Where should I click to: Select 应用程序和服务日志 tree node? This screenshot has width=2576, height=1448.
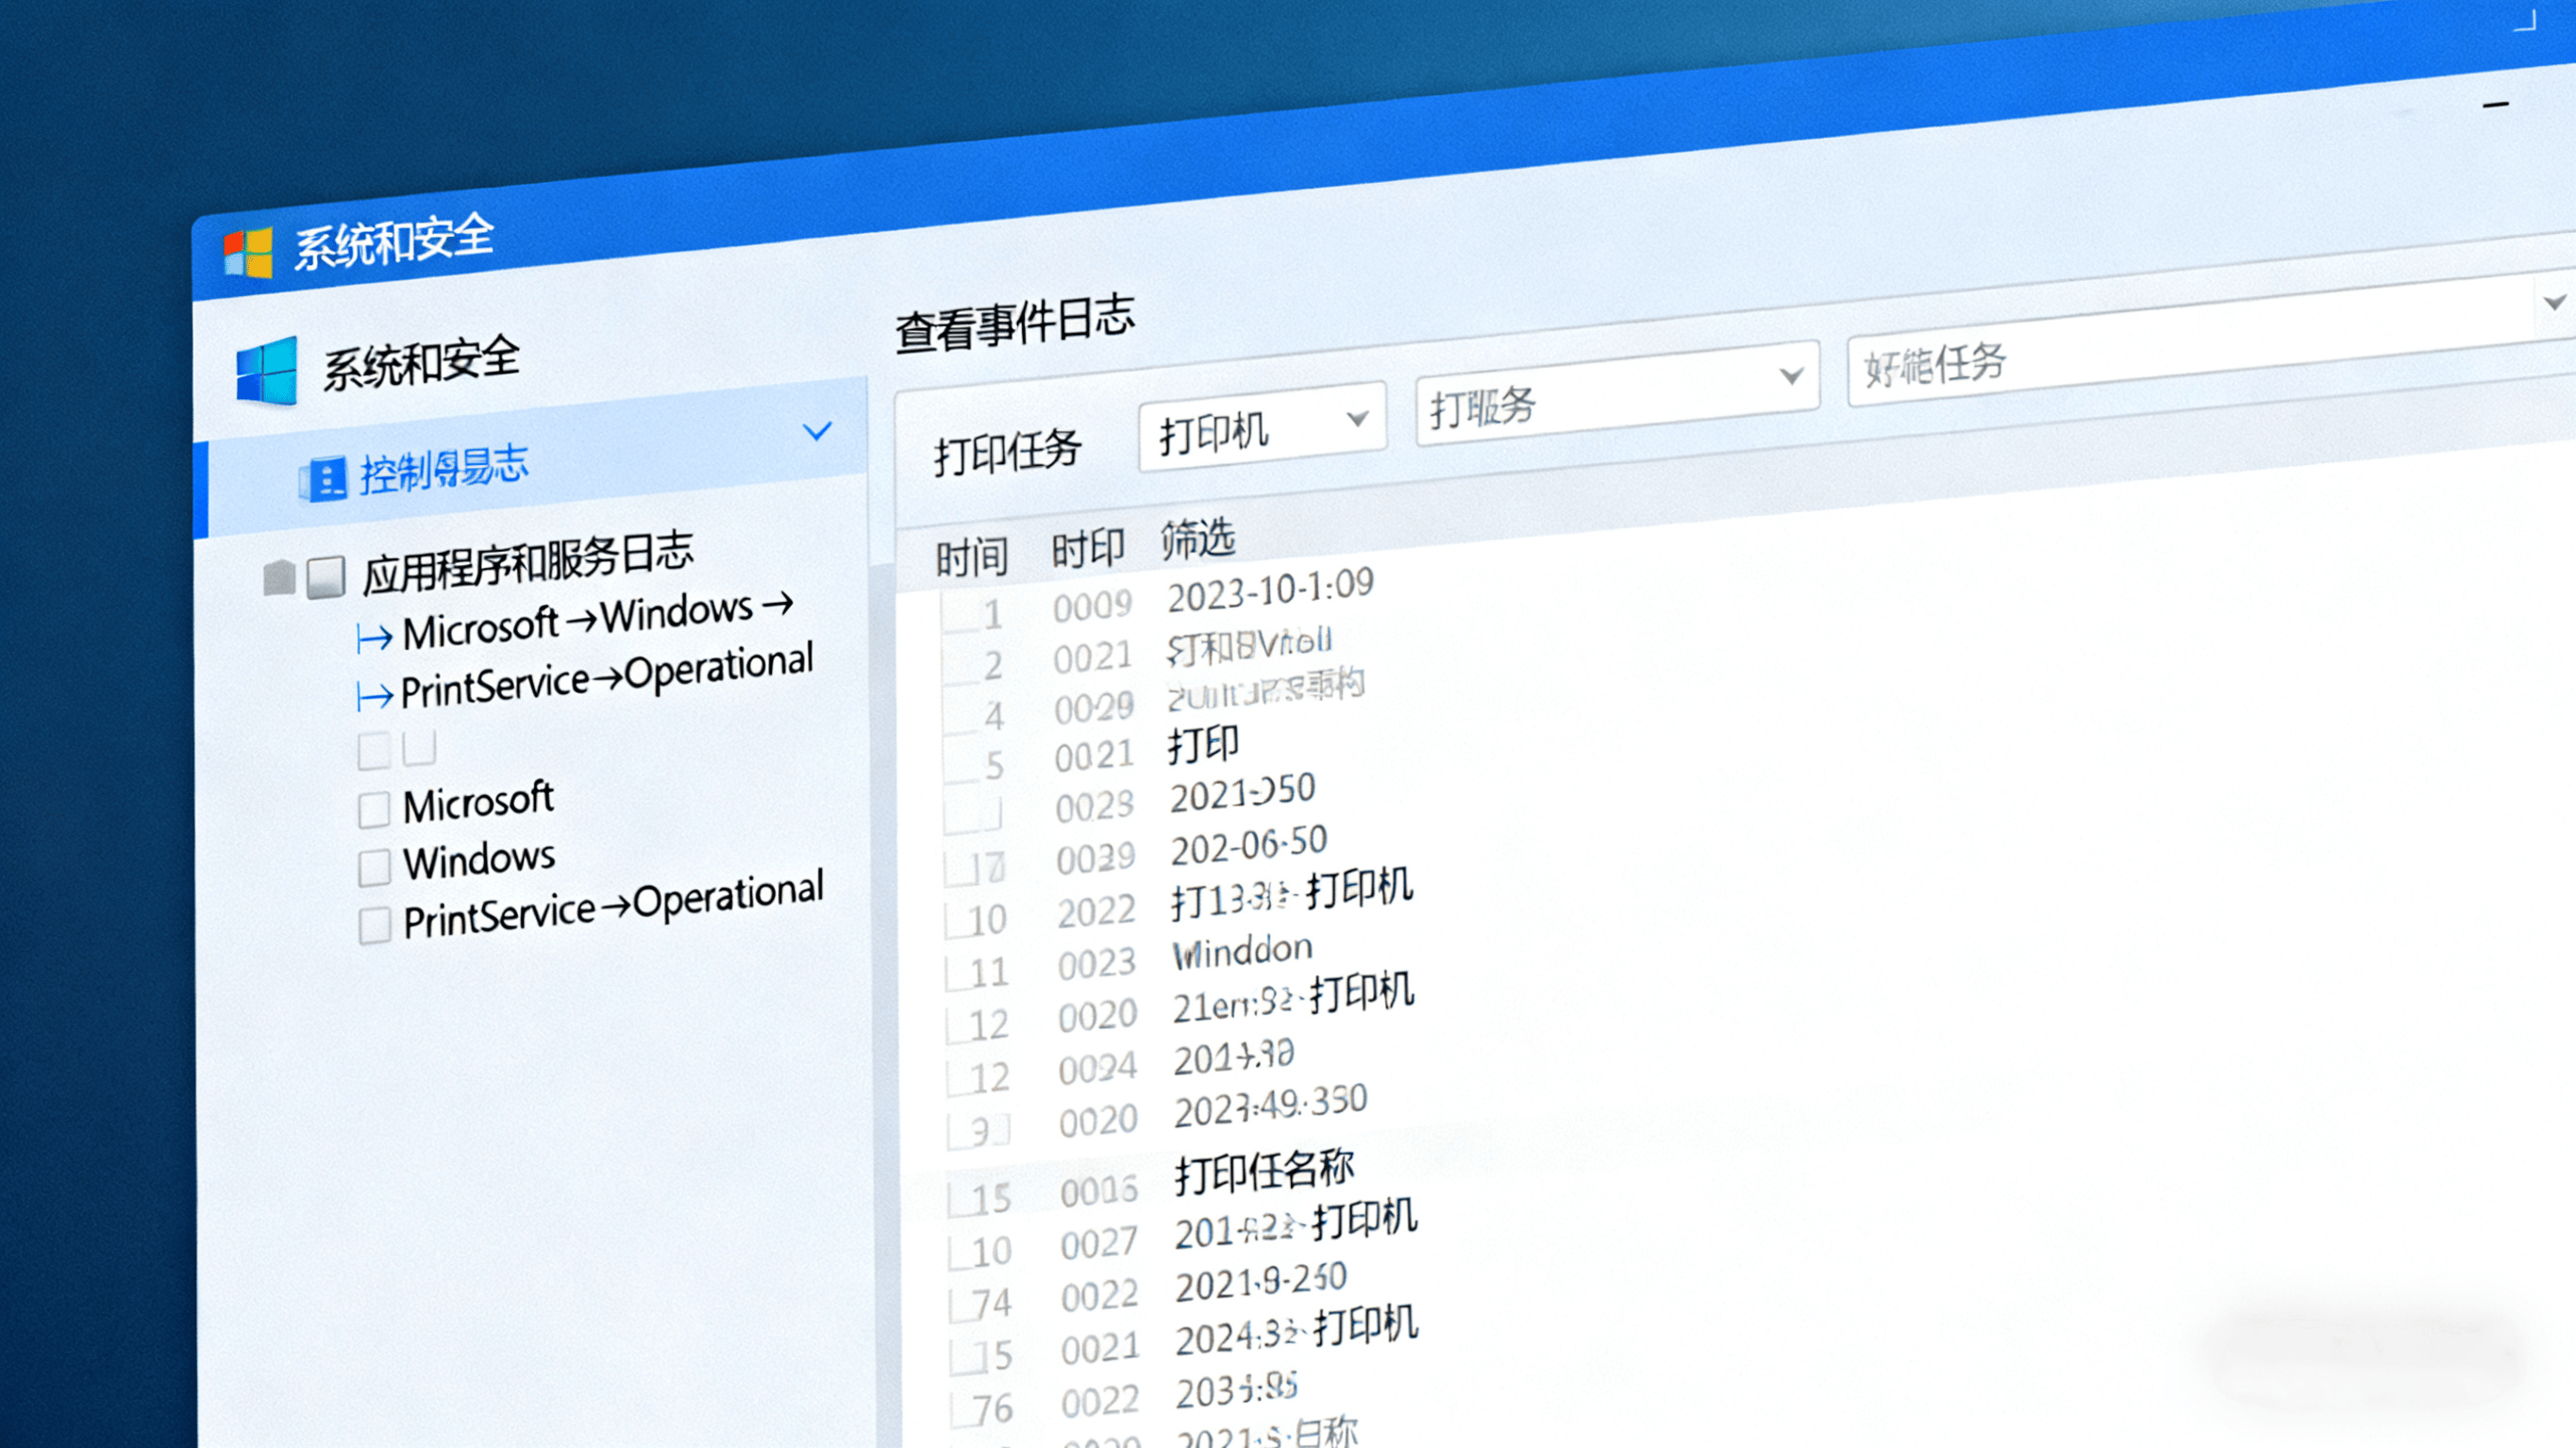[527, 562]
